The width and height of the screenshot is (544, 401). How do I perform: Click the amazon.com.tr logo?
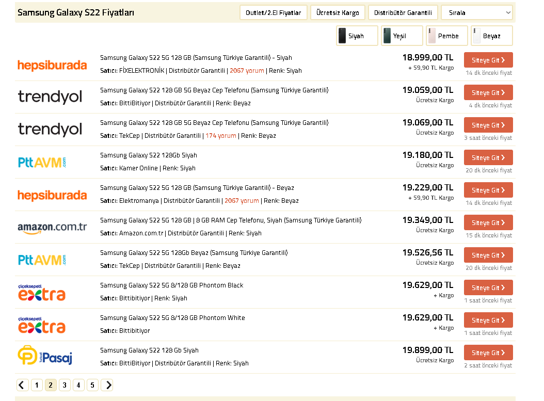(52, 228)
